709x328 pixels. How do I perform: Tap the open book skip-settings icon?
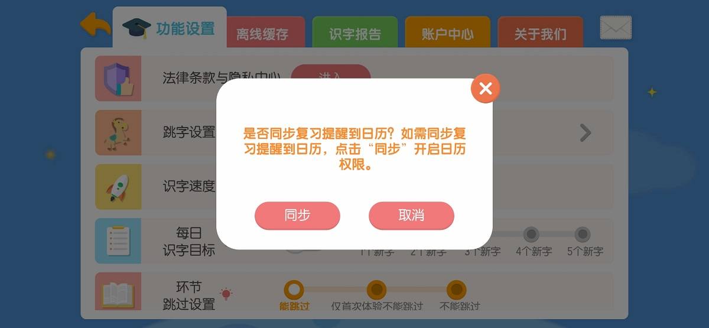(x=118, y=291)
